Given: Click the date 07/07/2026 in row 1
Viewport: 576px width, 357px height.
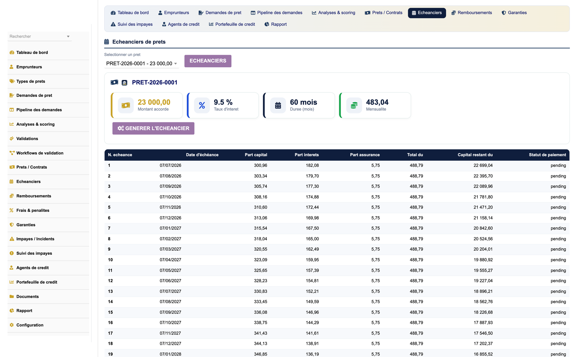Looking at the screenshot, I should [x=170, y=165].
